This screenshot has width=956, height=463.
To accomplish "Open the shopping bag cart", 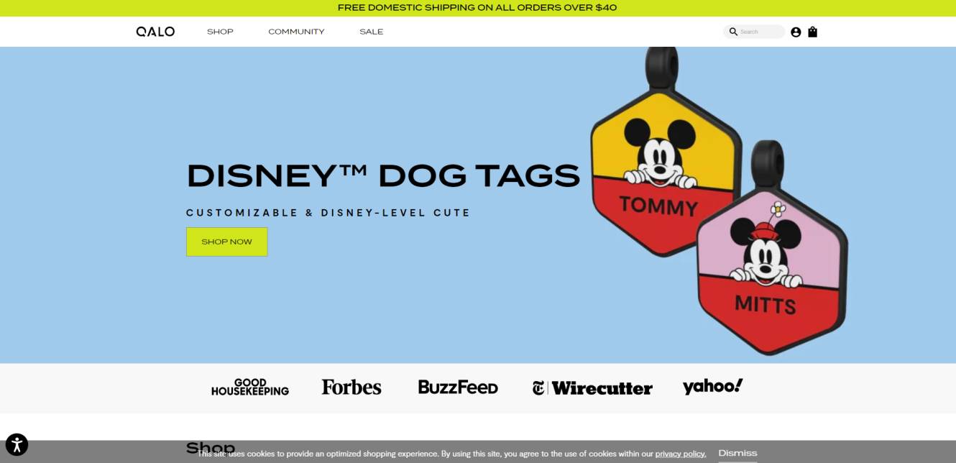I will [812, 32].
